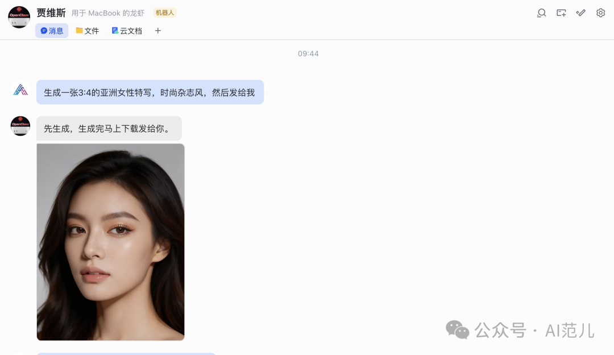
Task: Click the OpenClaw avatar beside the bot reply
Action: click(20, 126)
